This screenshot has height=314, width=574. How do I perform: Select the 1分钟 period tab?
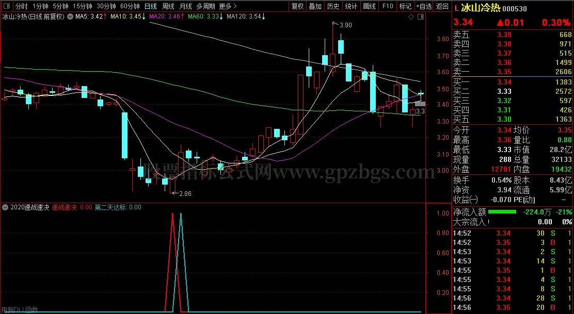click(x=40, y=6)
